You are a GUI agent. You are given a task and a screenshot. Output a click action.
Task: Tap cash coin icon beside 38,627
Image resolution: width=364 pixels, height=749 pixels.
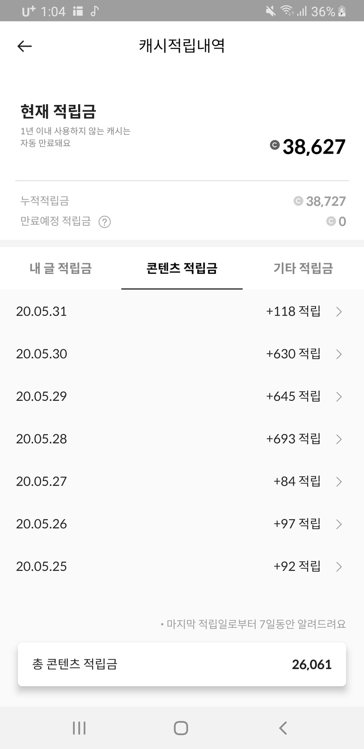(275, 145)
